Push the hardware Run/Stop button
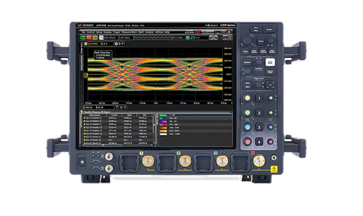This screenshot has width=363, height=216. (256, 29)
